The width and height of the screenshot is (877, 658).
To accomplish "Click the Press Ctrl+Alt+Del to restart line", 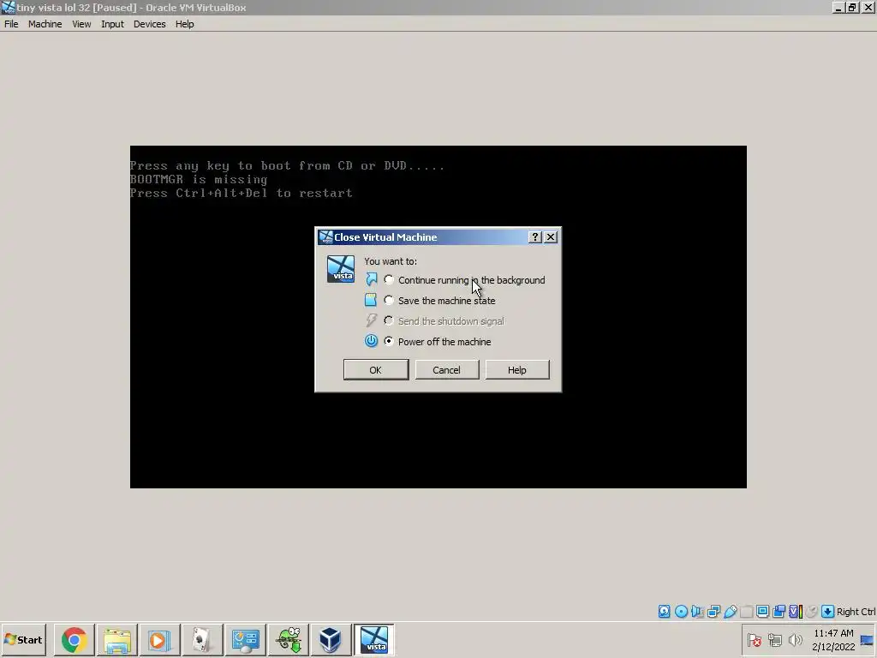I will point(241,193).
